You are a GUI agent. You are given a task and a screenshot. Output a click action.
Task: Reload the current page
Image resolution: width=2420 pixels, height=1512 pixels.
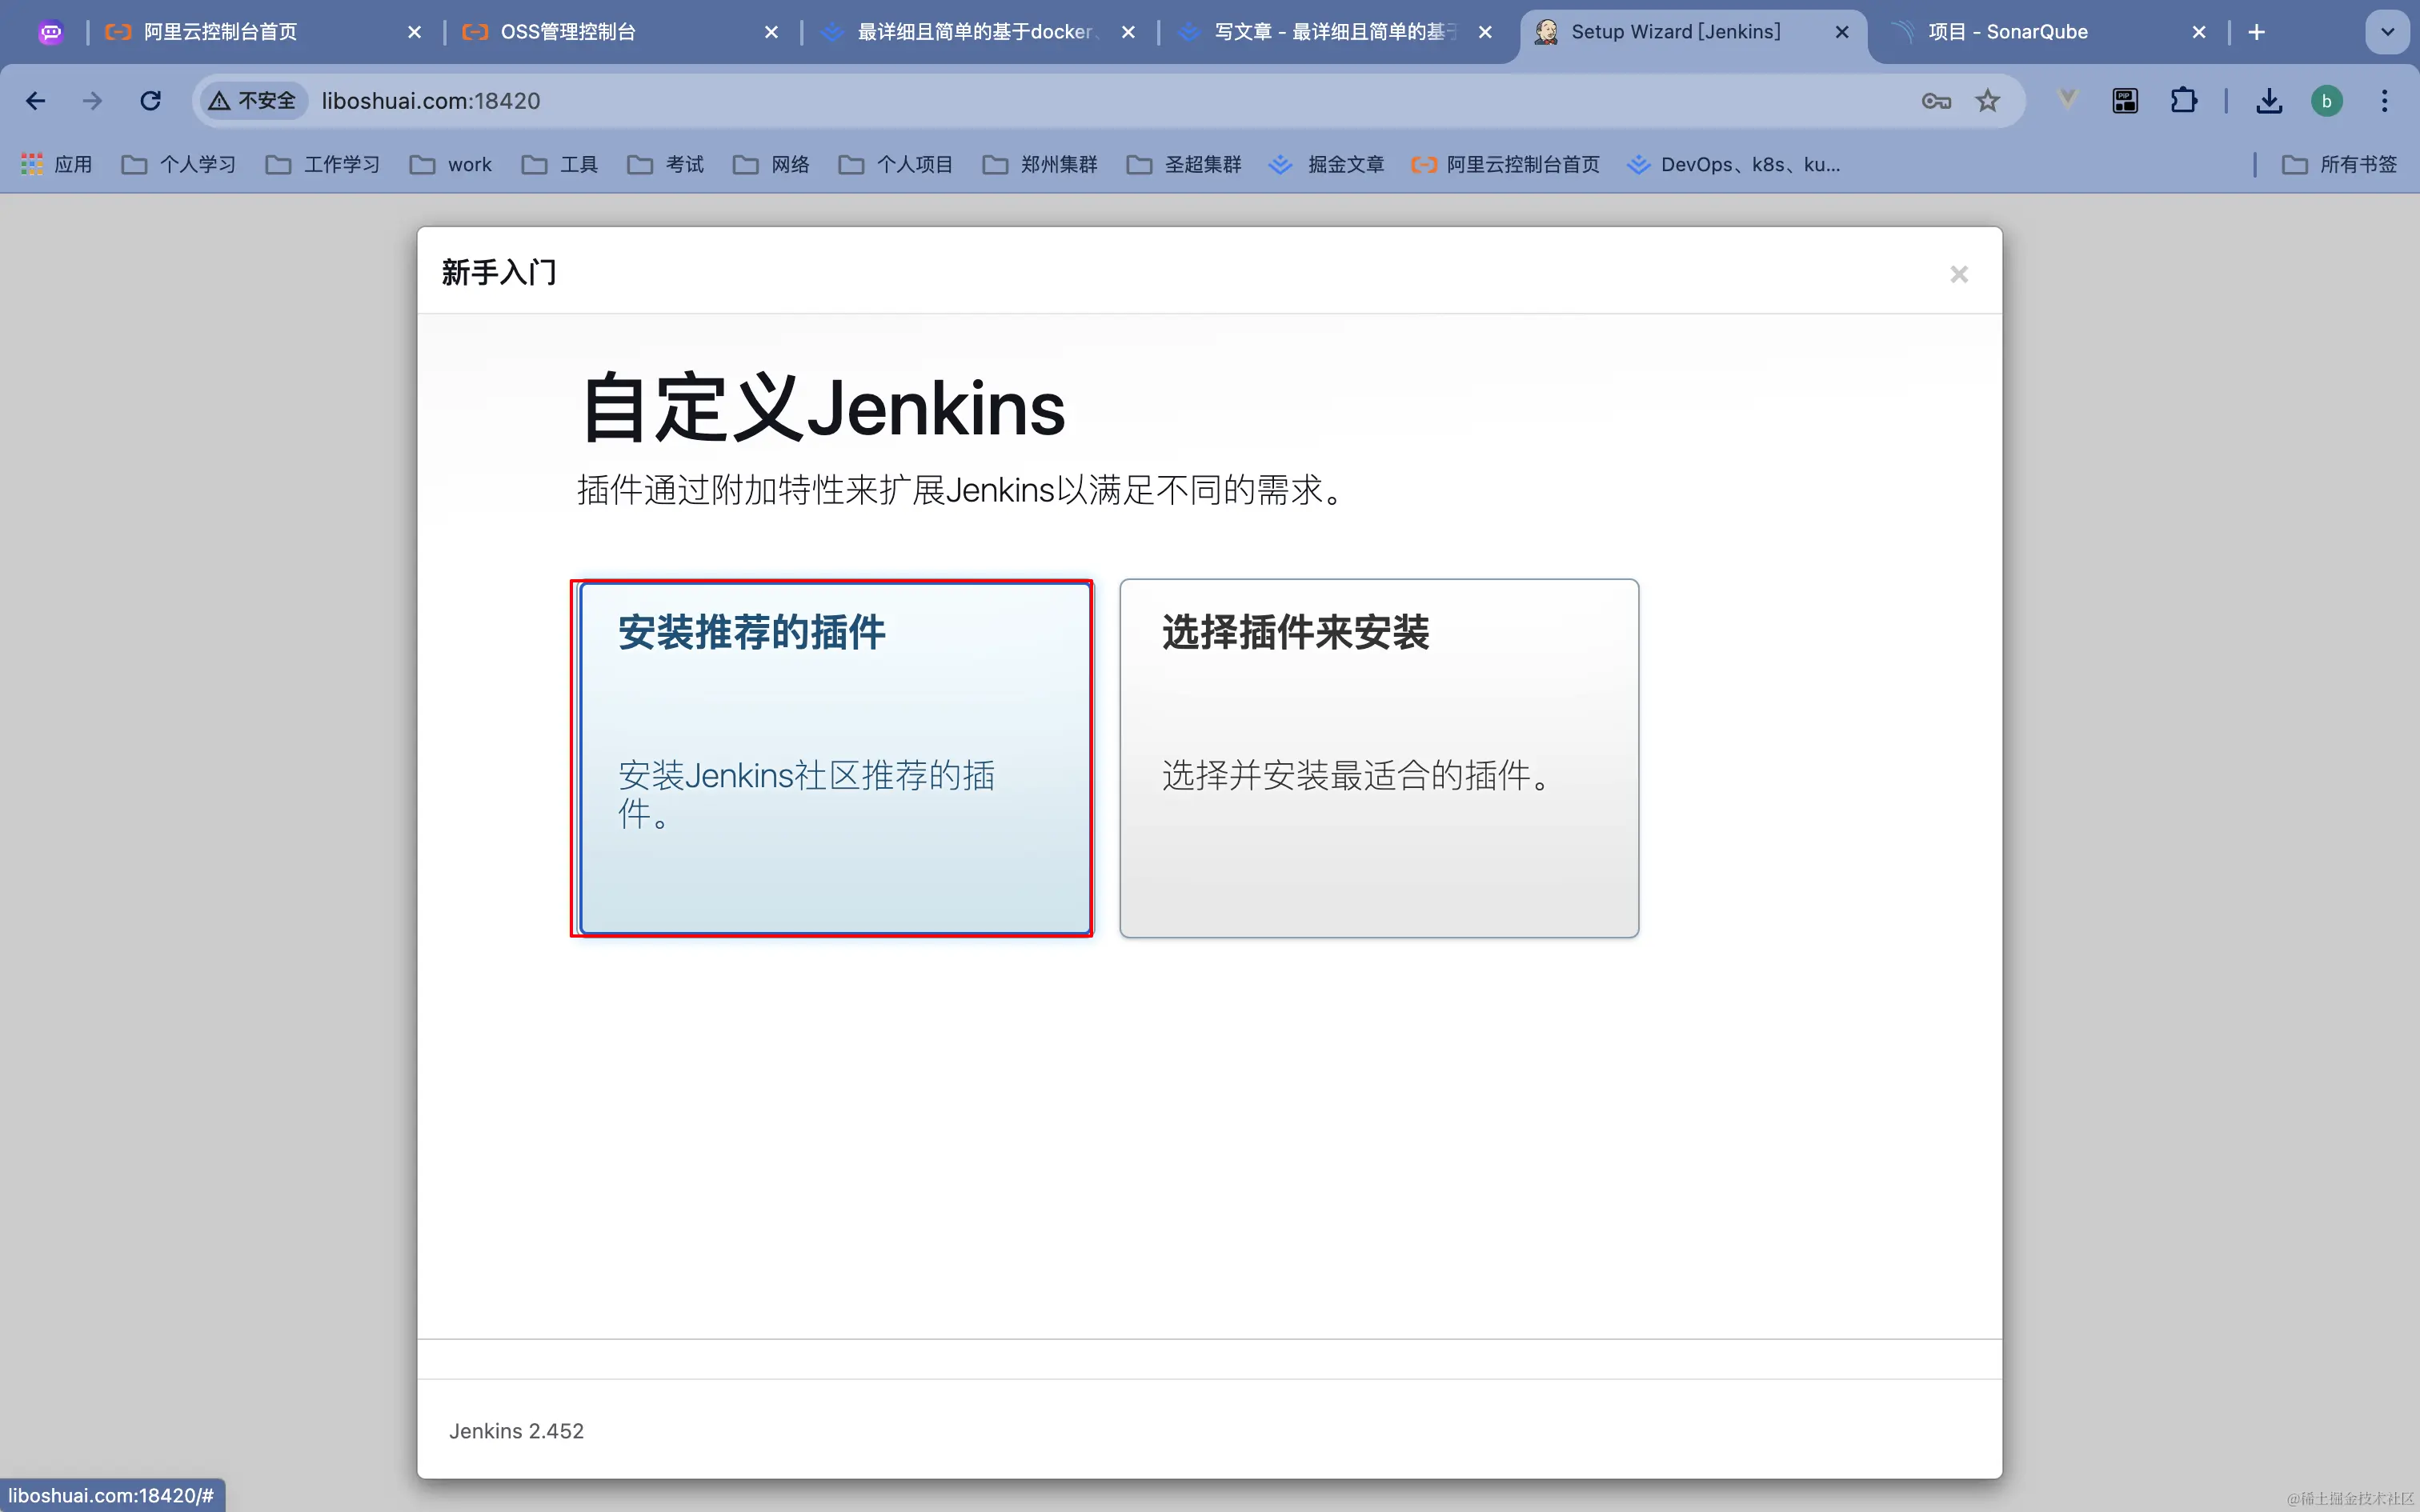pos(150,101)
